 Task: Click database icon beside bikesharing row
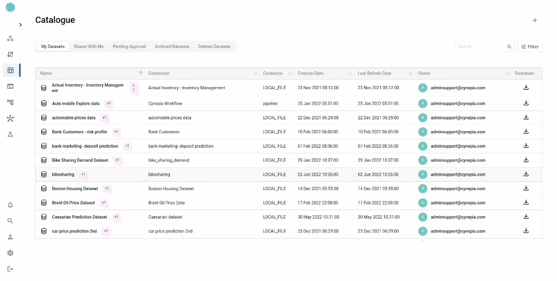tap(43, 175)
